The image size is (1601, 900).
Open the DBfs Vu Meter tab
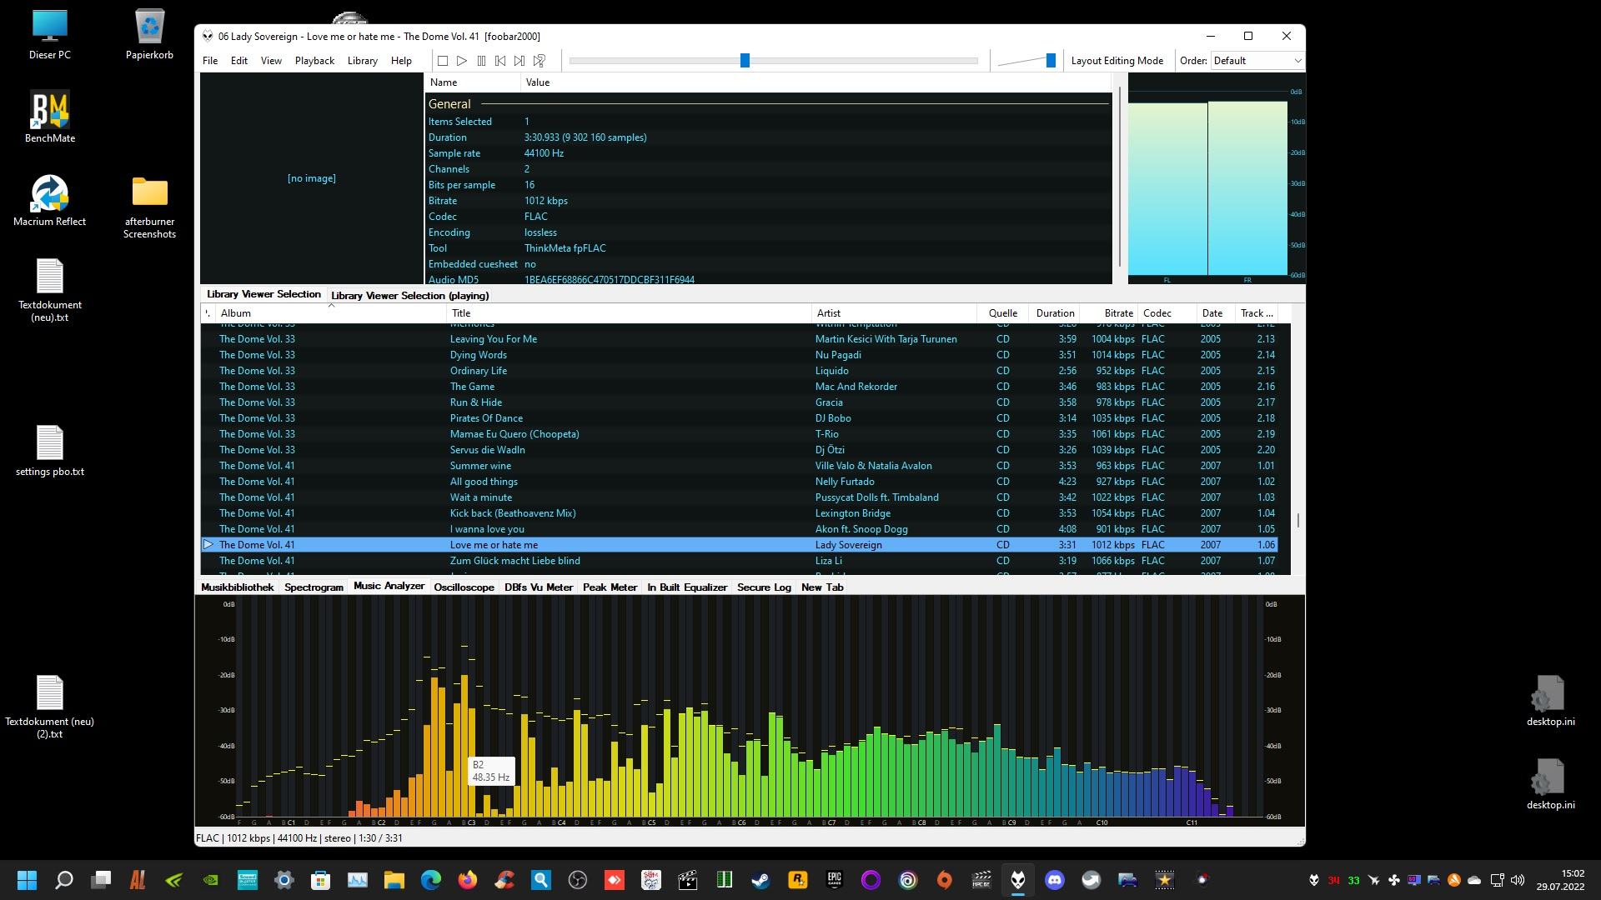click(539, 587)
